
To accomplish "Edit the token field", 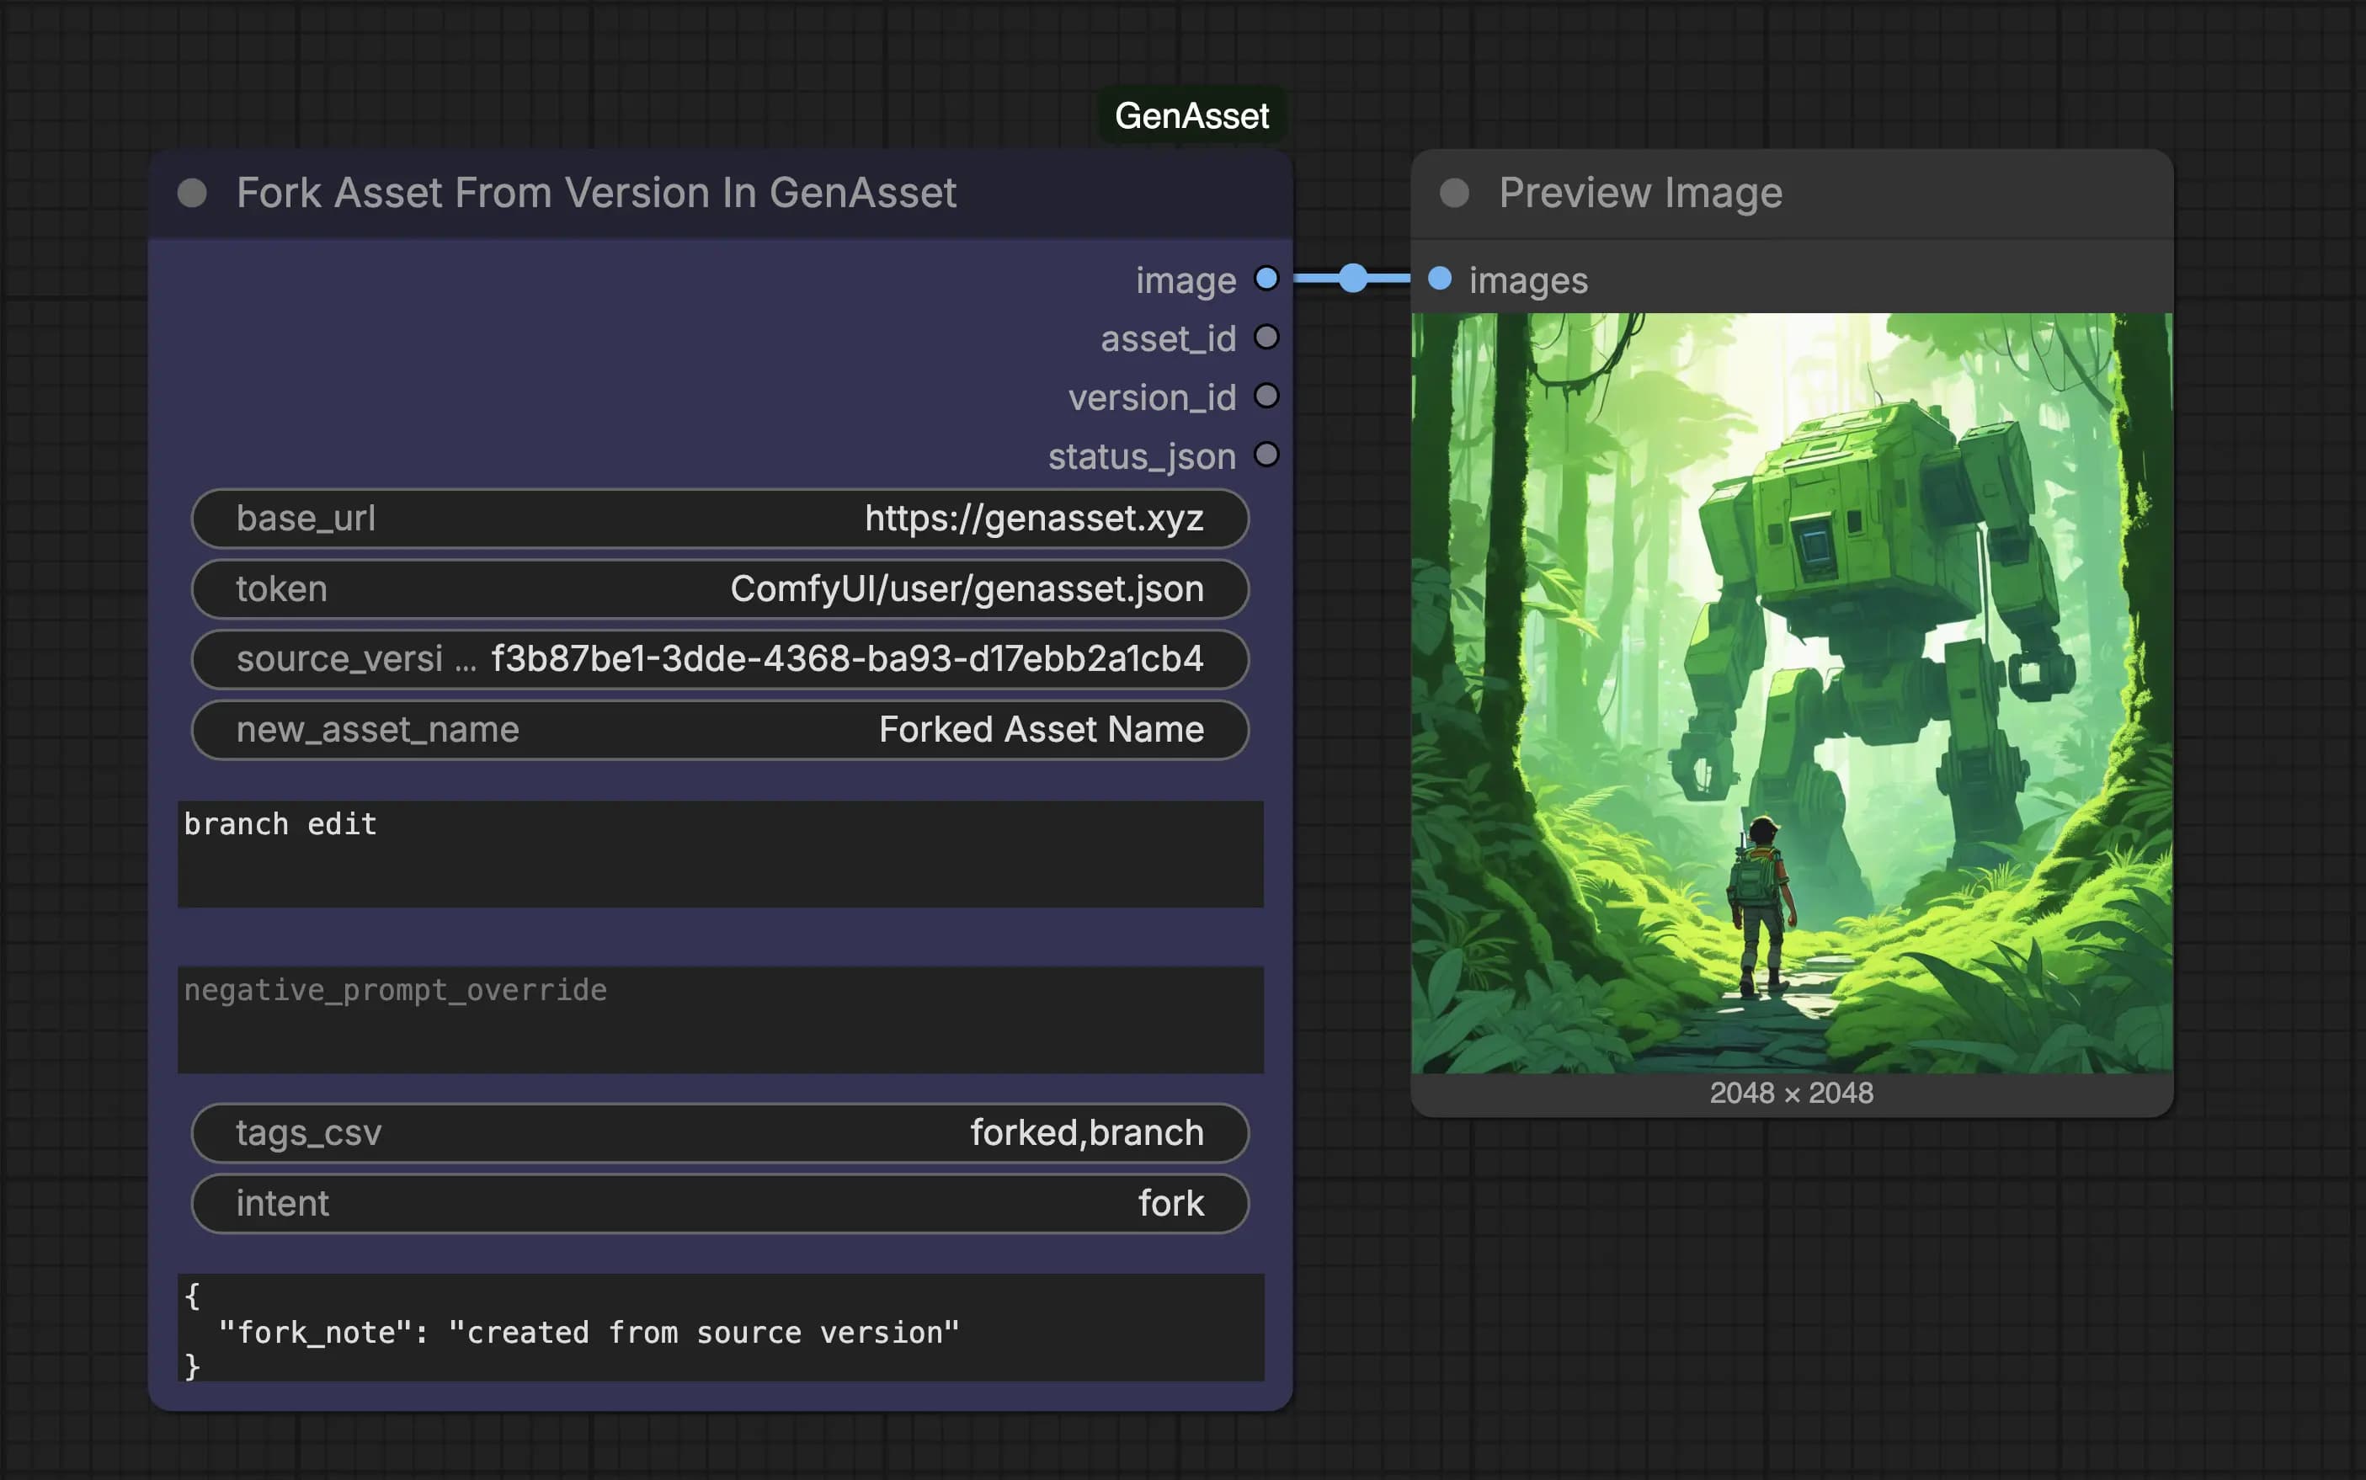I will tap(721, 589).
